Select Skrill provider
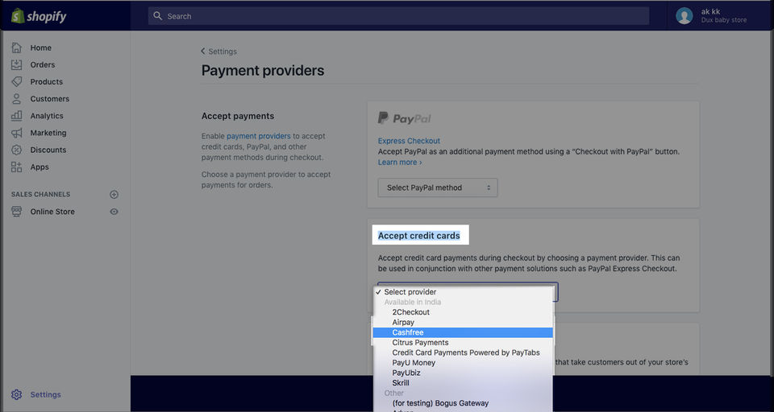 coord(463,383)
